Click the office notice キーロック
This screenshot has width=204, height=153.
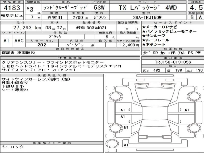click(12, 147)
